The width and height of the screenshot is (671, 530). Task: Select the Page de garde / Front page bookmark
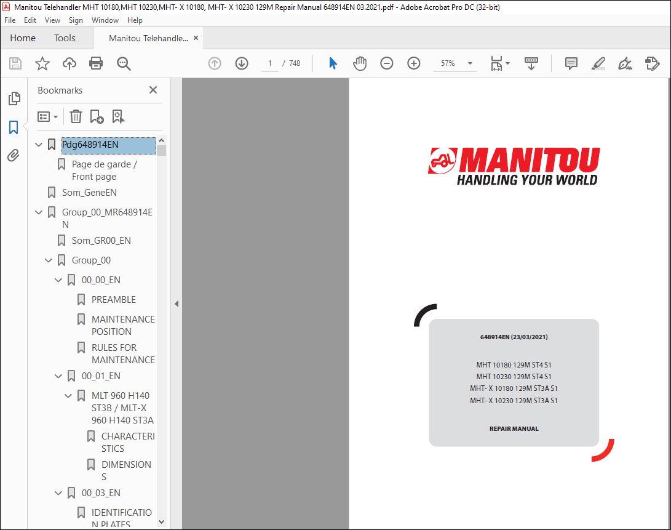104,171
